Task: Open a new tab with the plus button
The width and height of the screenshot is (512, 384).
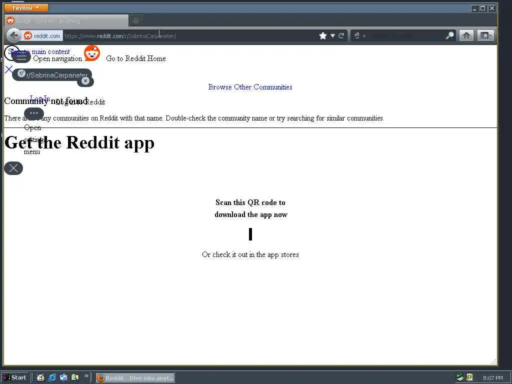Action: pos(136,21)
